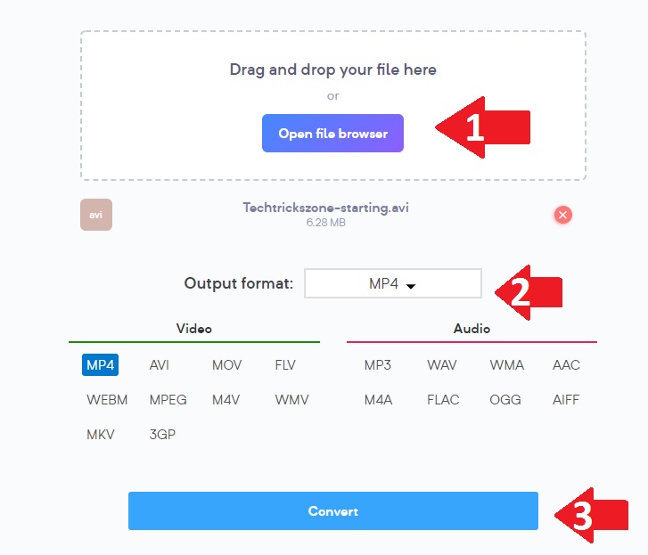Choose AVI as output format
The height and width of the screenshot is (555, 648).
[x=160, y=365]
